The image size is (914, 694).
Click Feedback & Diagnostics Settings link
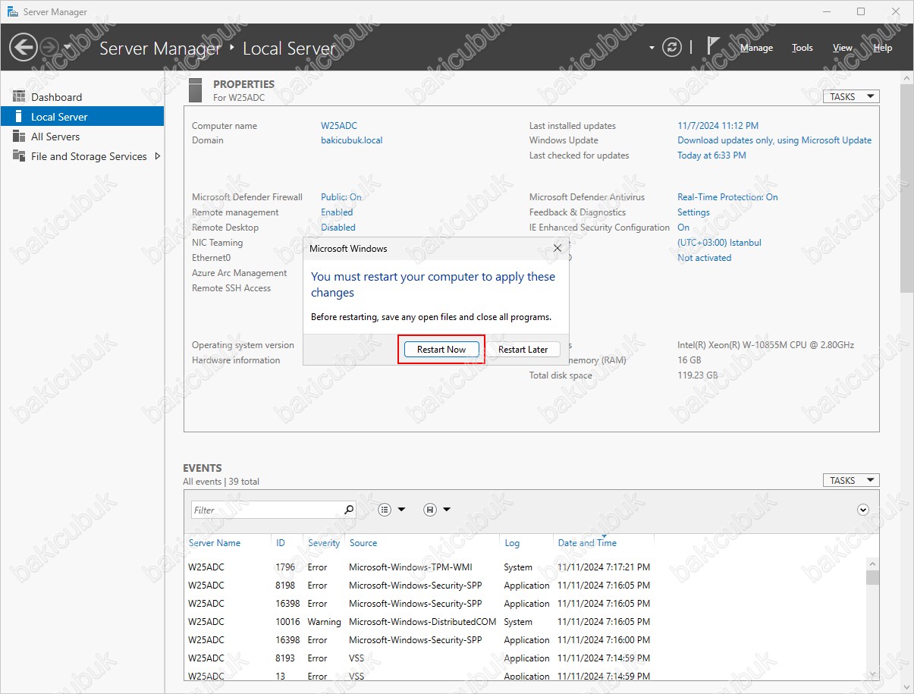point(693,212)
